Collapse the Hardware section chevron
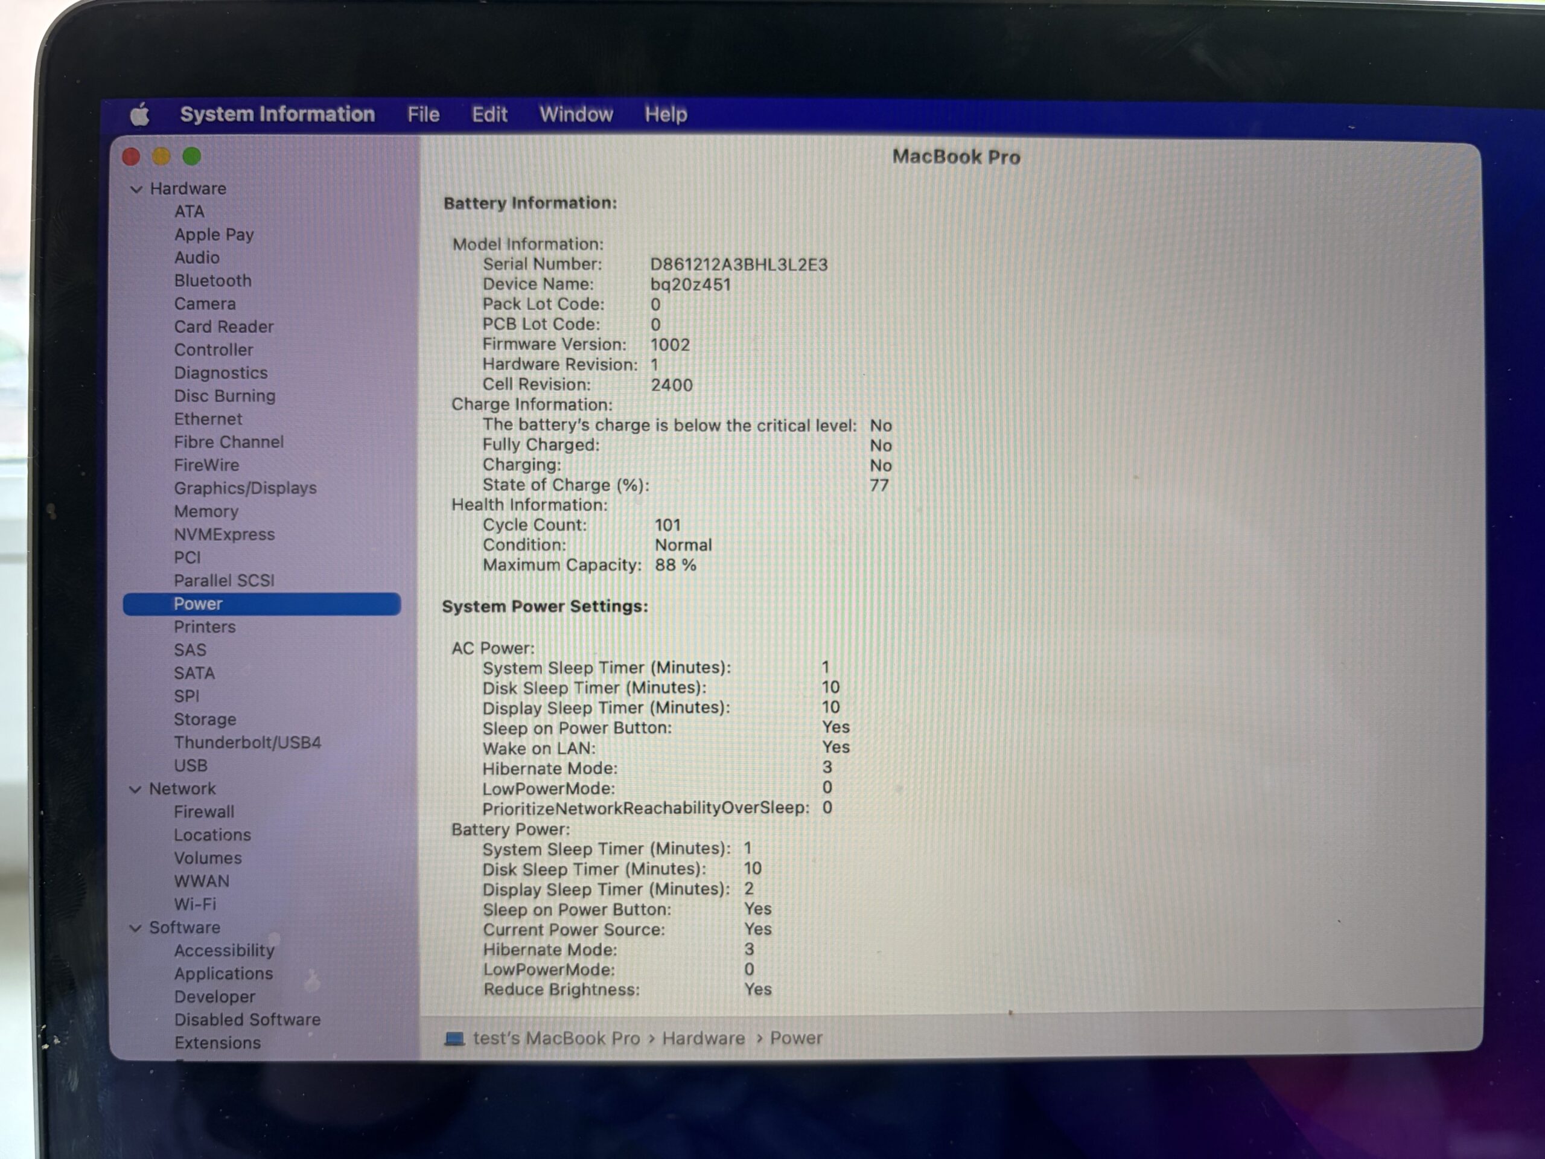 [136, 190]
